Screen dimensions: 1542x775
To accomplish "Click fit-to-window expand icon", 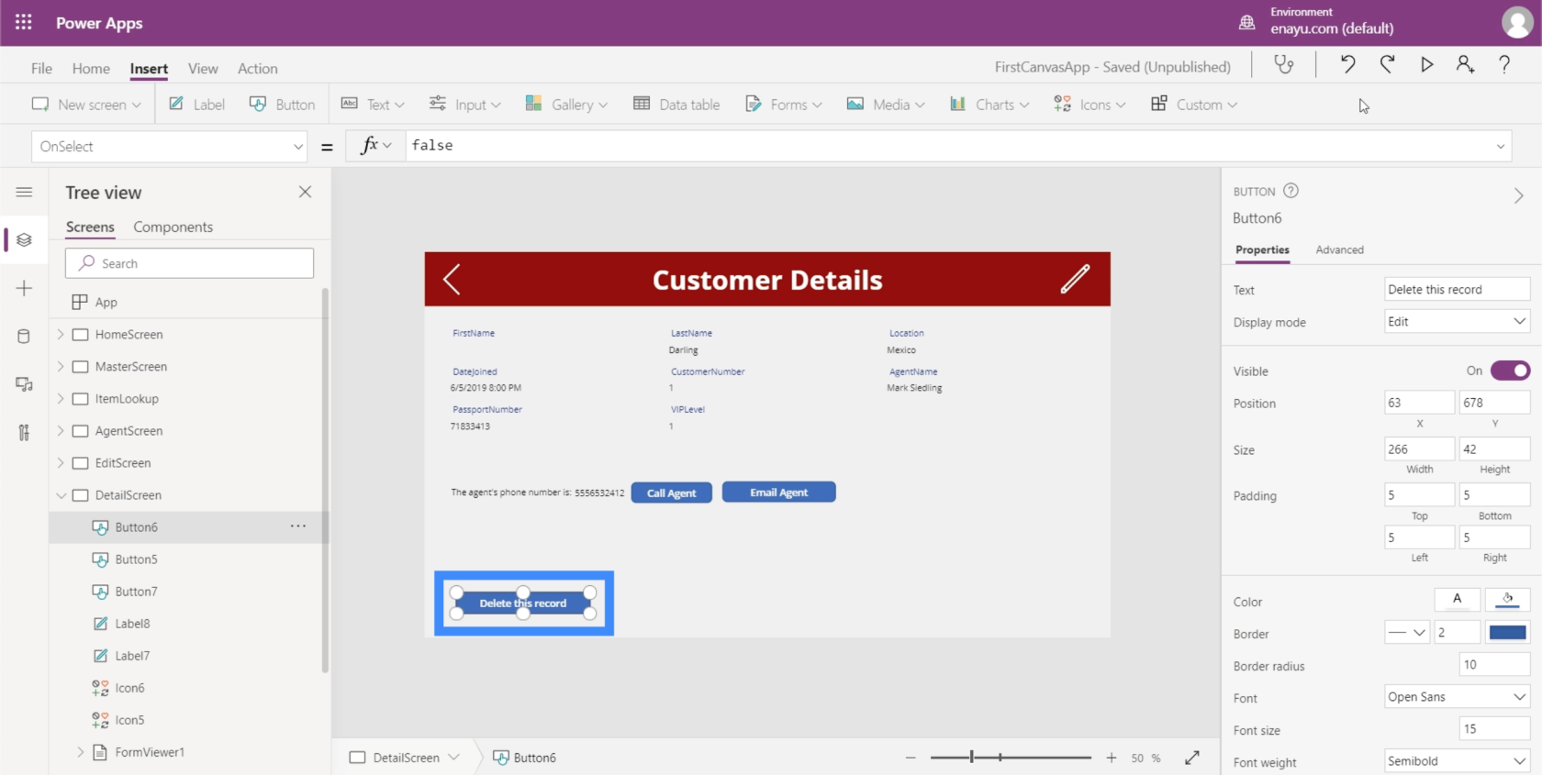I will coord(1192,758).
